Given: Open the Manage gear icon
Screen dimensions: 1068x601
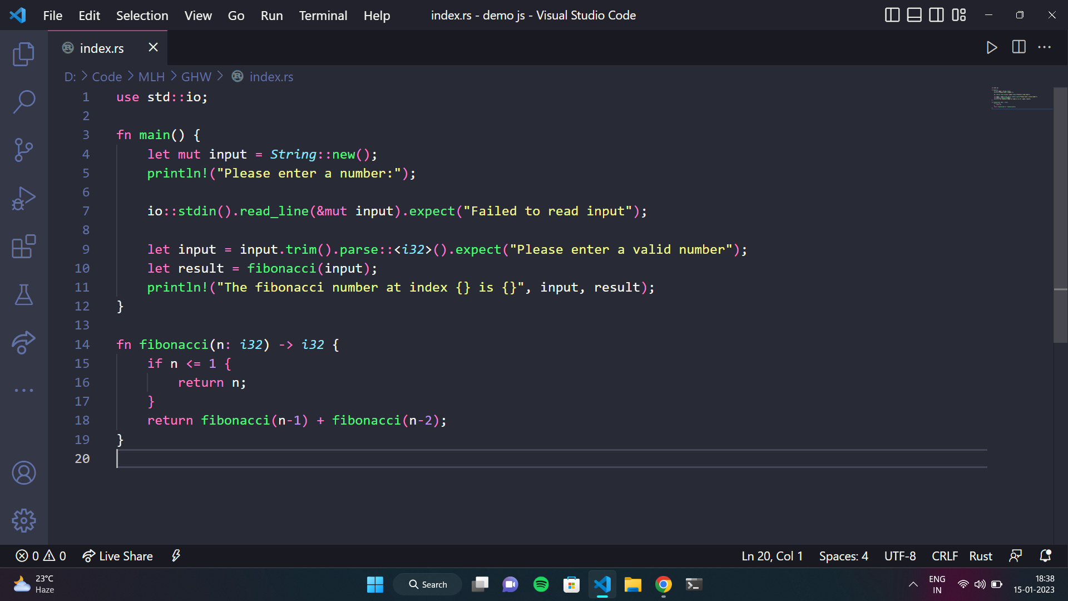Looking at the screenshot, I should [23, 521].
